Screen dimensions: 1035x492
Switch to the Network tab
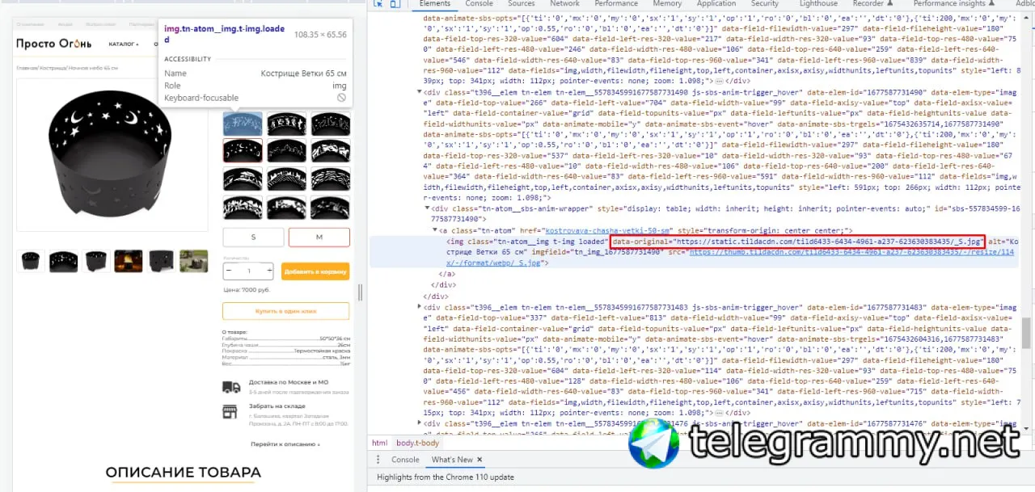point(564,4)
